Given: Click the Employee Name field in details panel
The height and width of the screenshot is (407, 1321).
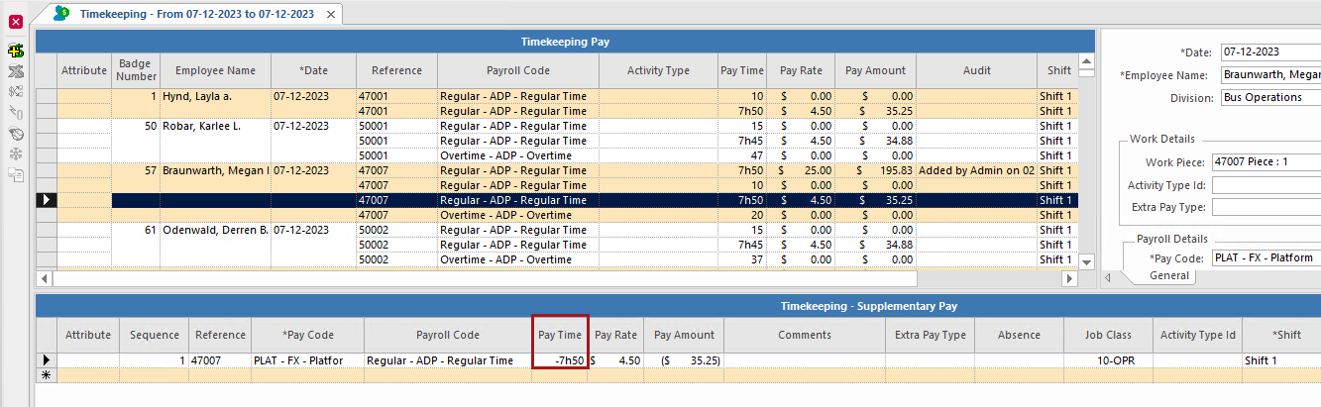Looking at the screenshot, I should click(x=1270, y=74).
